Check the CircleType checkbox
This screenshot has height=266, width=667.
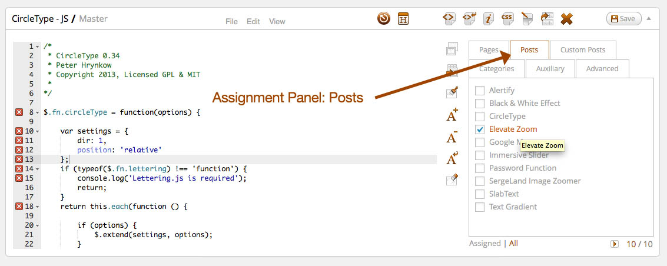pos(480,117)
